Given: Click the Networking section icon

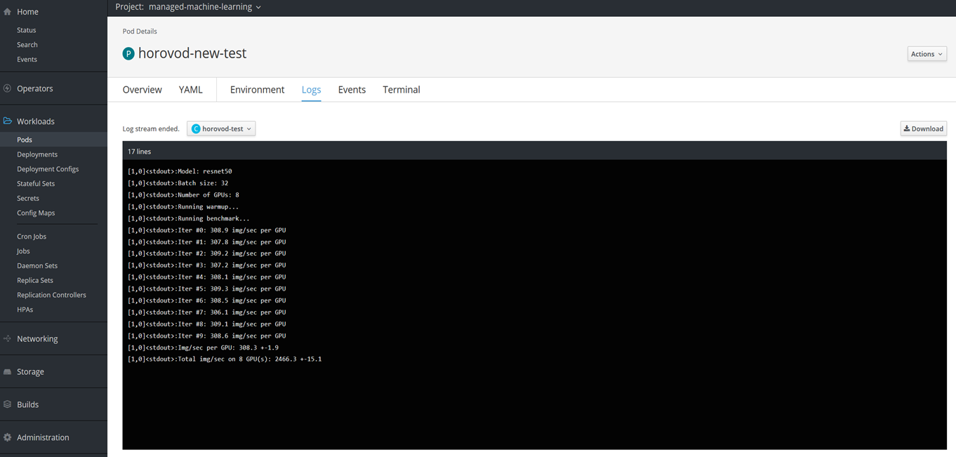Looking at the screenshot, I should click(8, 338).
